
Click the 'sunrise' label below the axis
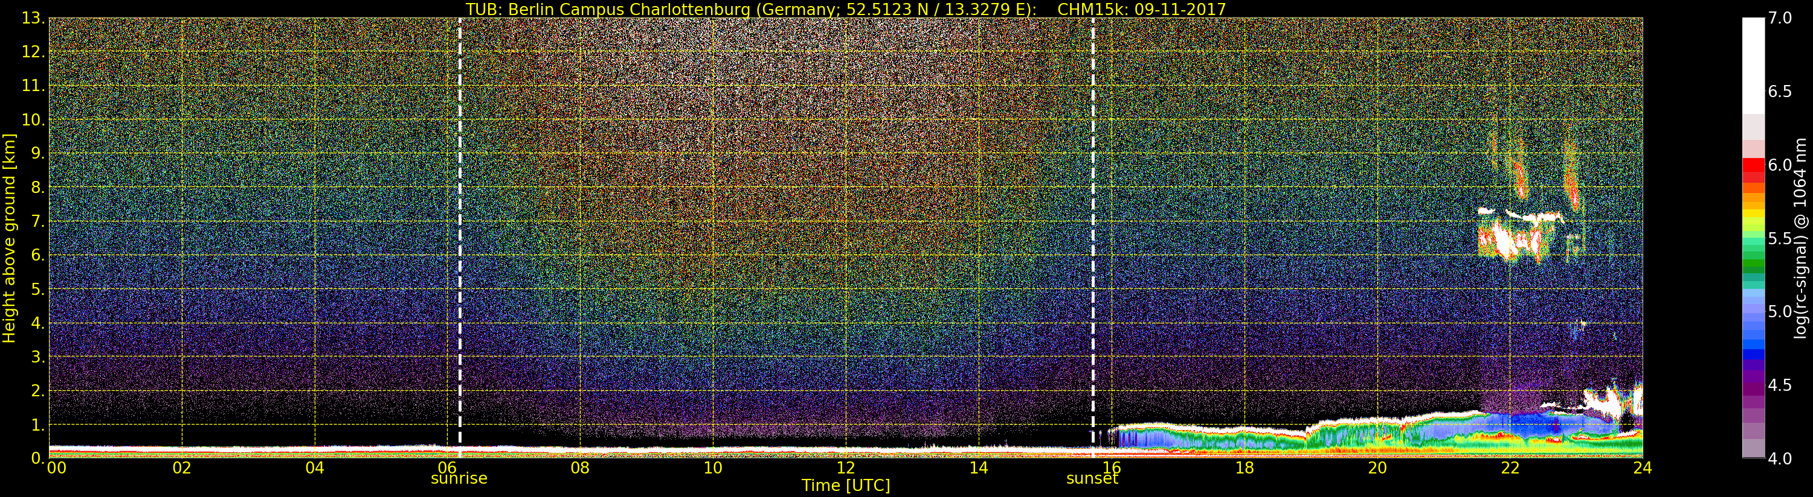[459, 479]
